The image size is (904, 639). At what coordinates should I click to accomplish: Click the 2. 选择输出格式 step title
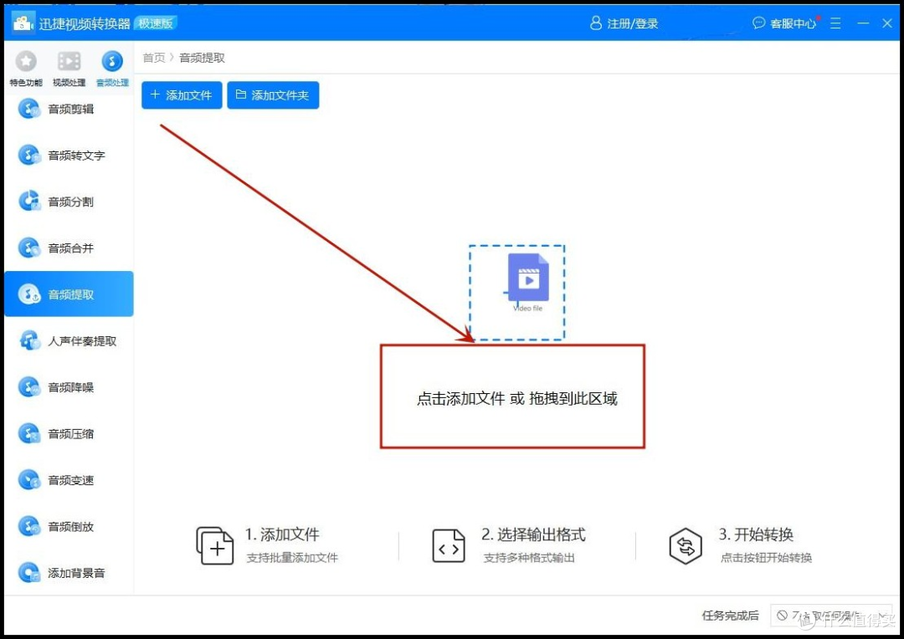click(533, 534)
